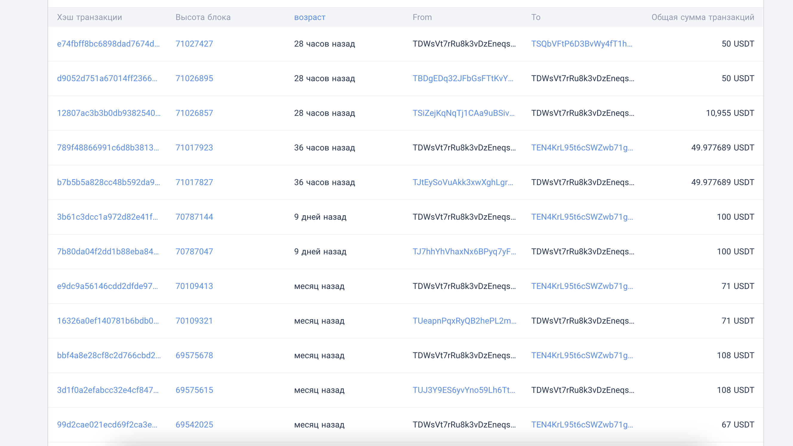
Task: Open sender address TSiZejKqNqTj1CAa9uBSiv...
Action: tap(464, 113)
